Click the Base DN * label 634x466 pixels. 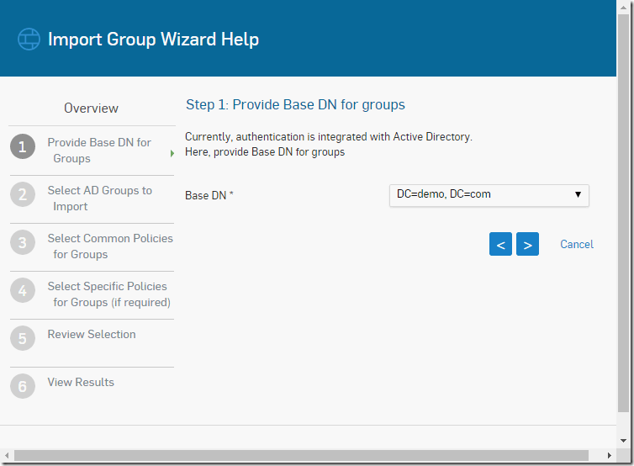pyautogui.click(x=209, y=195)
